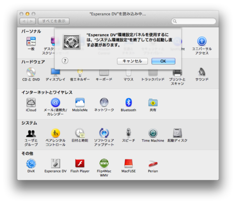Go back with the left arrow button
The image size is (236, 204).
click(x=24, y=21)
